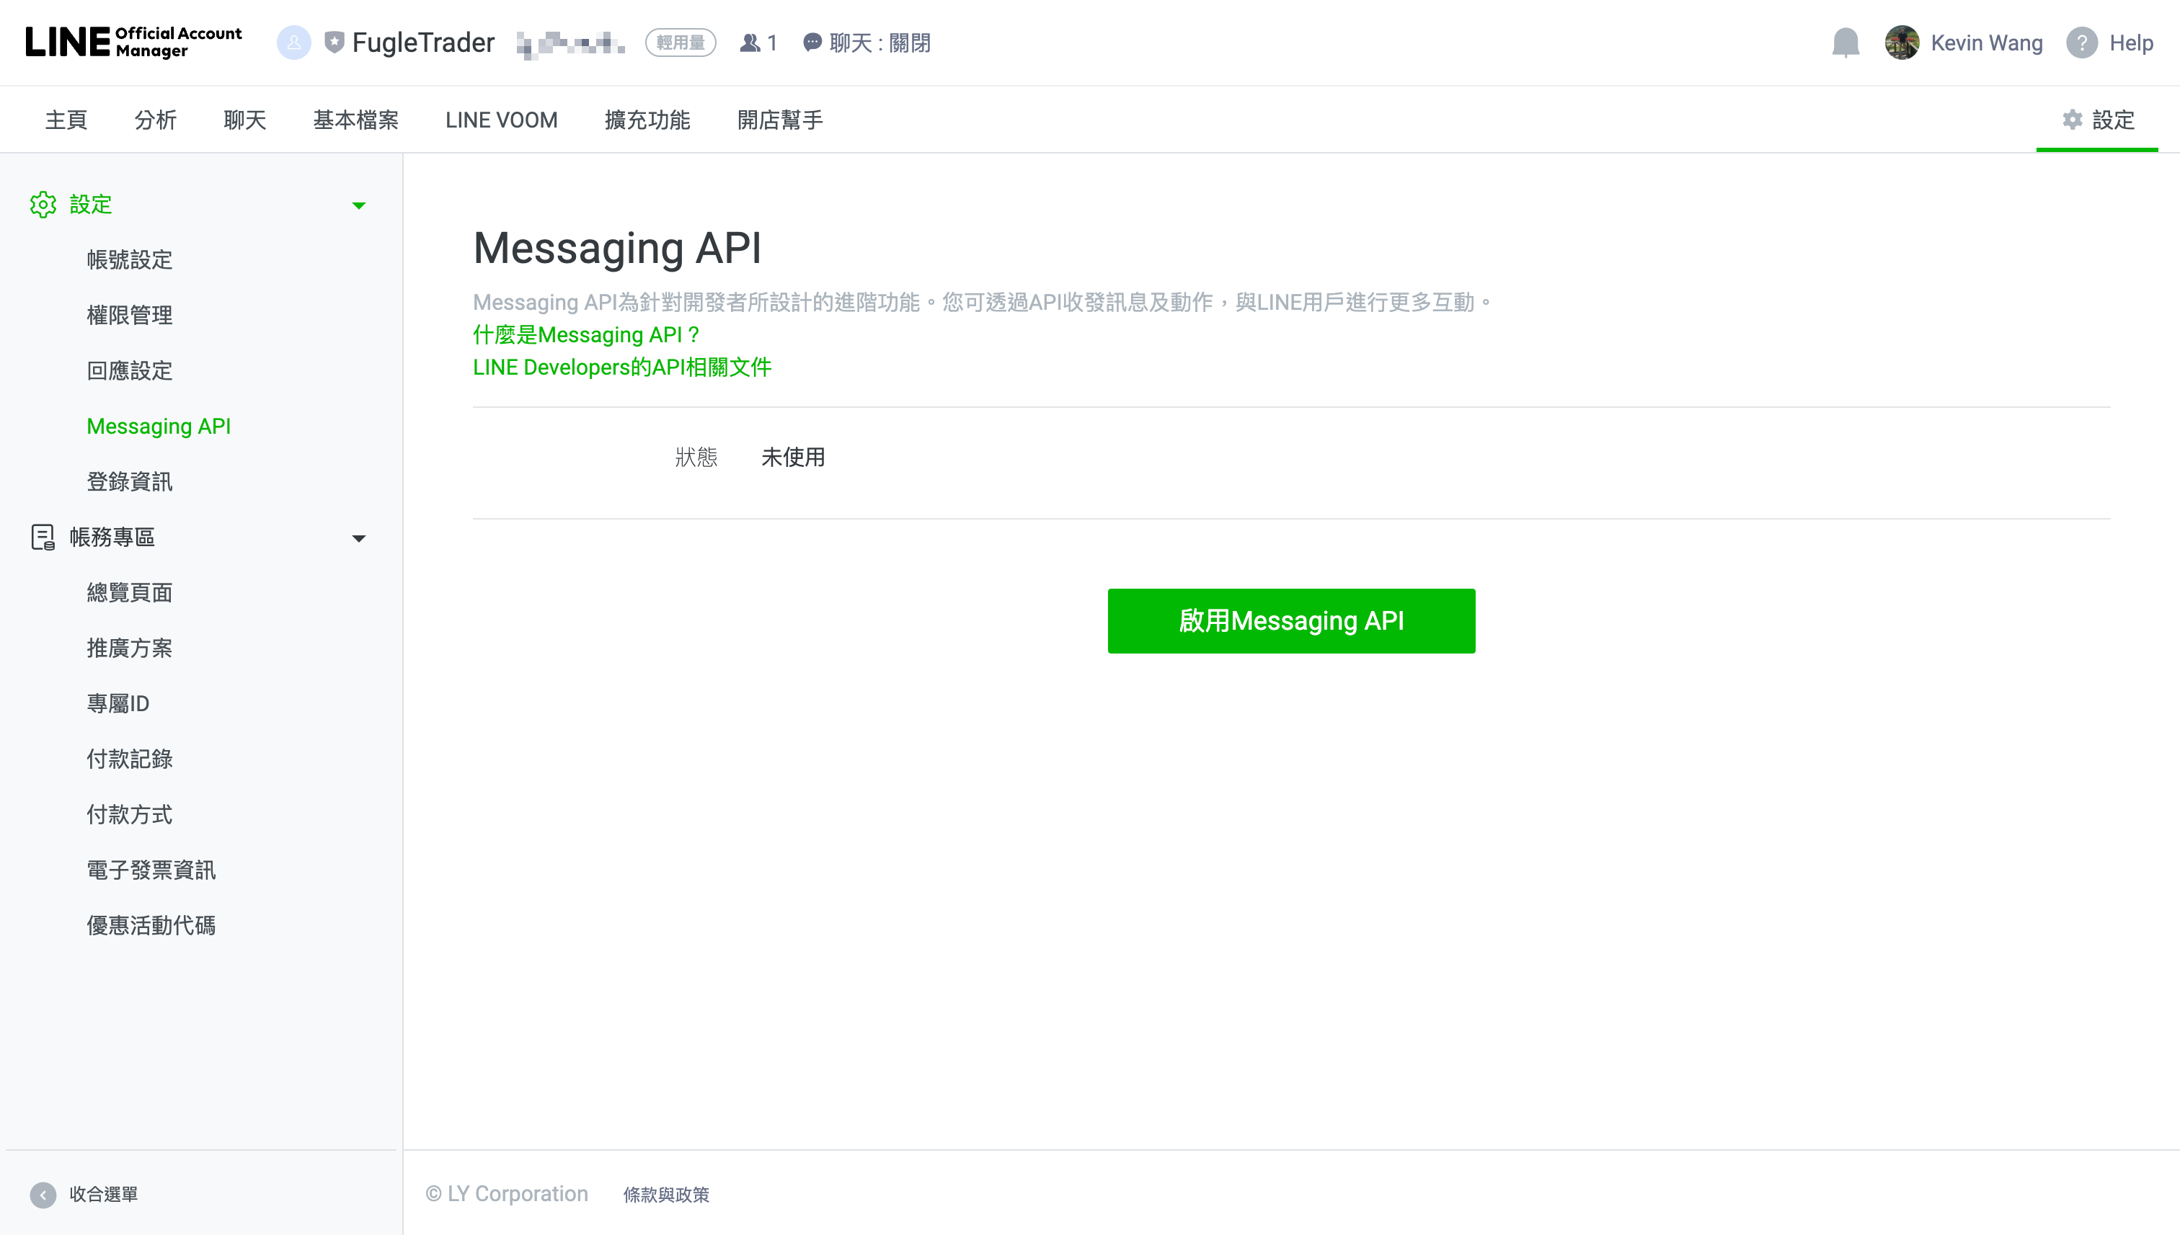Click the 收合選單 collapse arrow icon
Image resolution: width=2180 pixels, height=1235 pixels.
click(43, 1194)
